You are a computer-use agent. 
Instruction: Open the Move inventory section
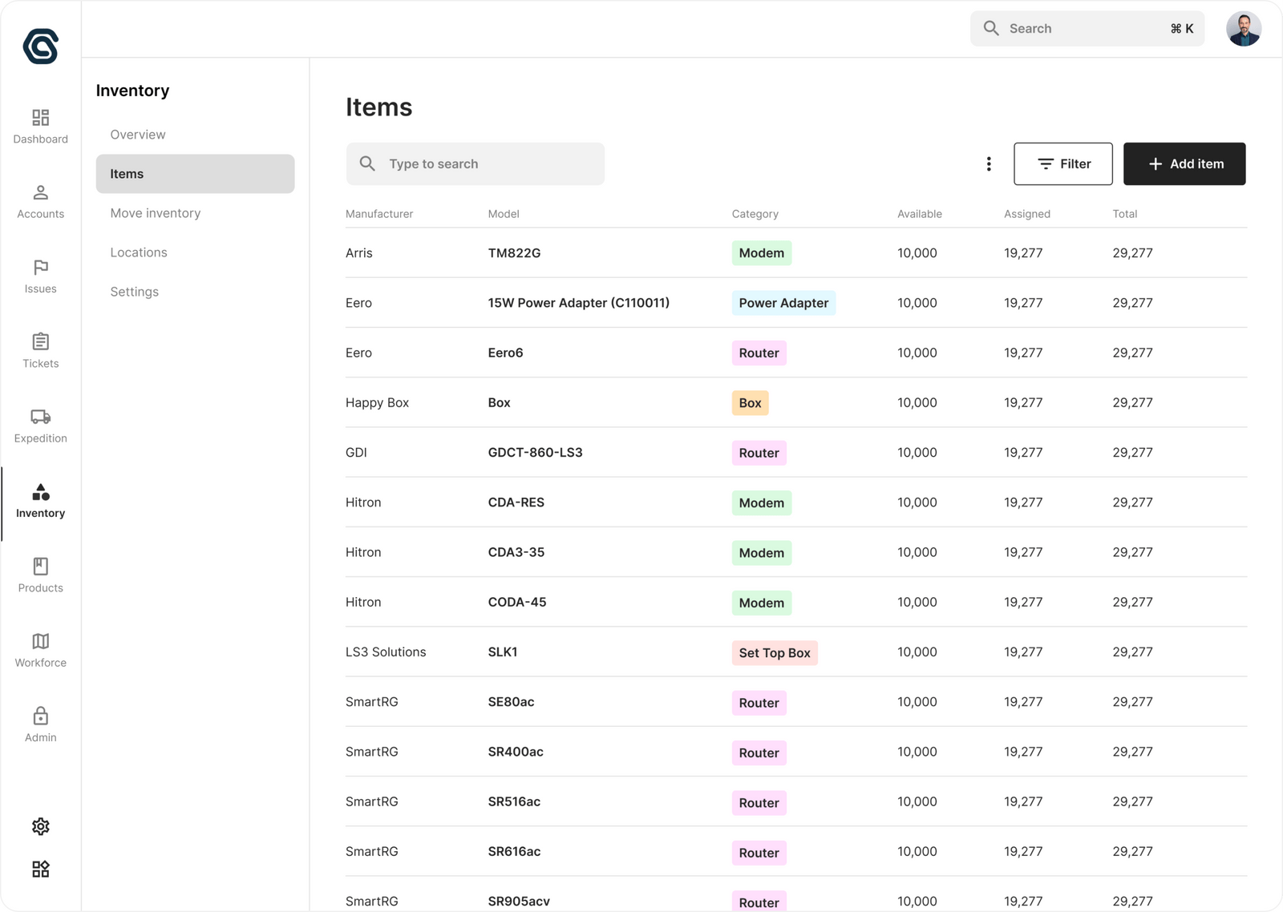pos(155,212)
